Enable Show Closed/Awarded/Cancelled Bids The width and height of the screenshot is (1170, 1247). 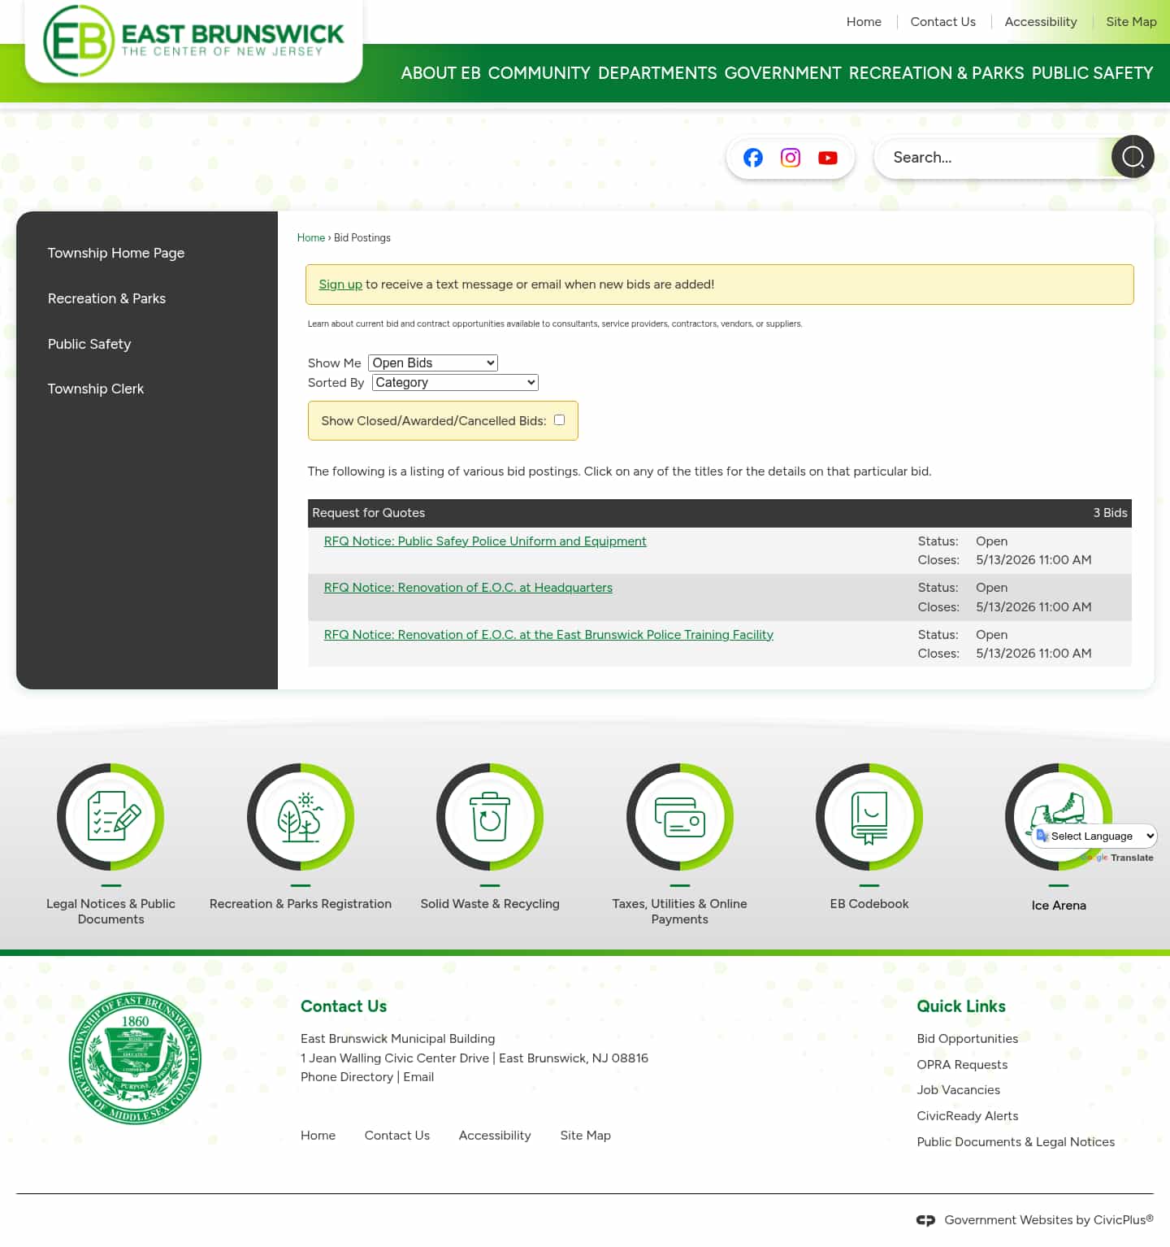(x=559, y=419)
